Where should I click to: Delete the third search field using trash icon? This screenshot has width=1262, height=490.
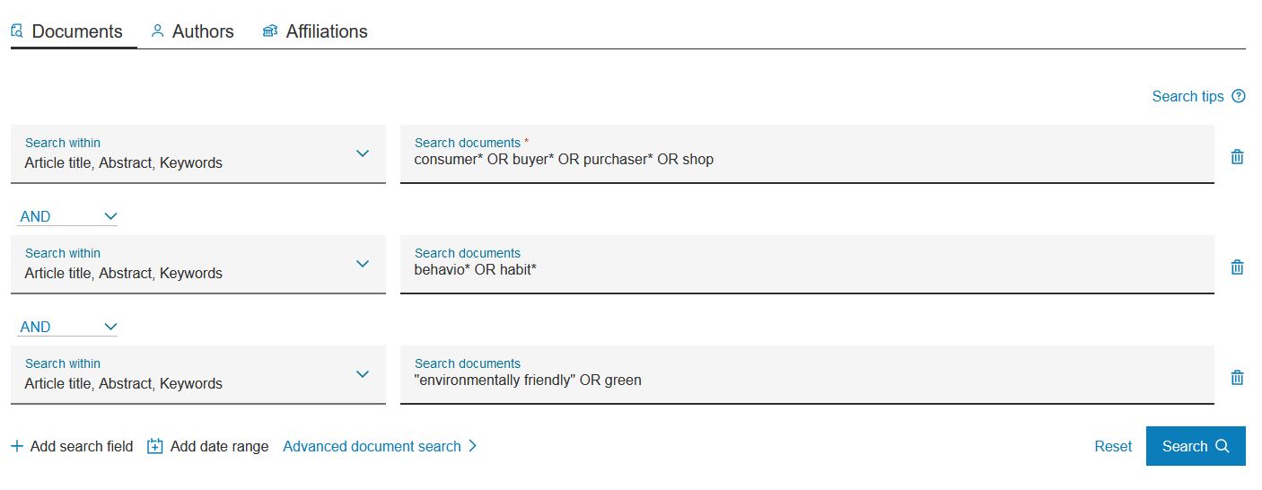[x=1237, y=377]
